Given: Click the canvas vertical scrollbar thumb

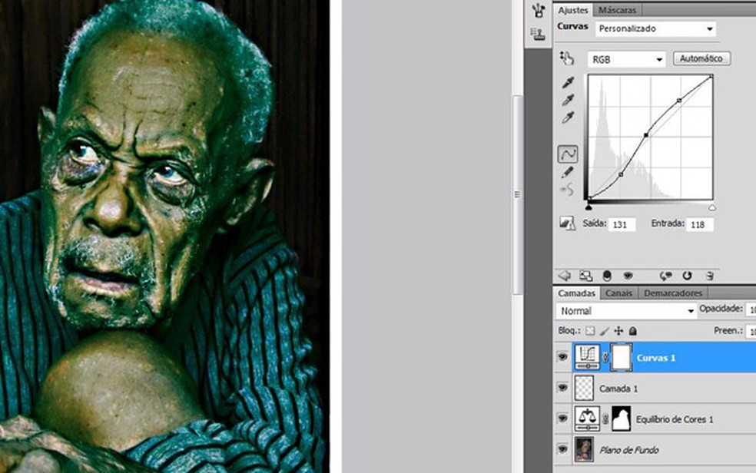Looking at the screenshot, I should tap(517, 194).
